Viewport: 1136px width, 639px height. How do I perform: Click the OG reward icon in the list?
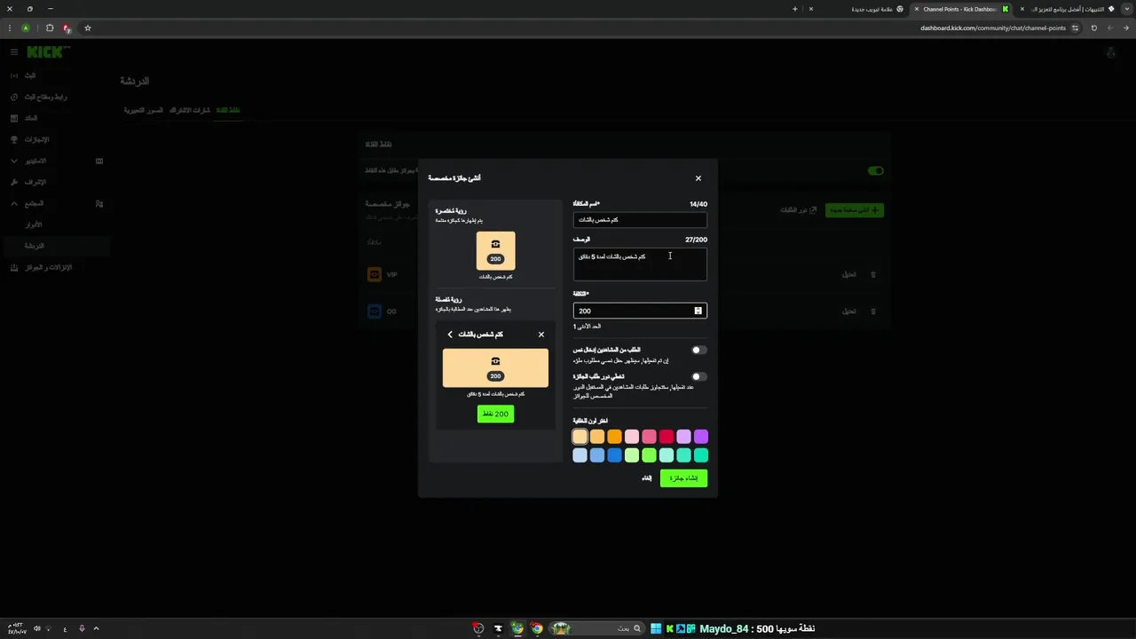374,312
